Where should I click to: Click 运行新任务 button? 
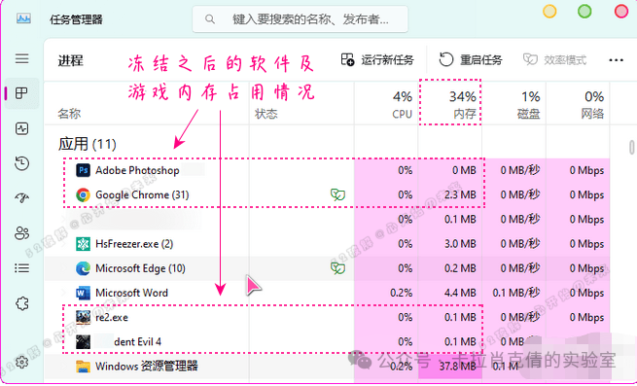(377, 60)
